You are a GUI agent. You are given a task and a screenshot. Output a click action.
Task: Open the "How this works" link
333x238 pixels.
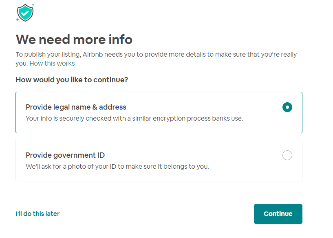[x=52, y=63]
